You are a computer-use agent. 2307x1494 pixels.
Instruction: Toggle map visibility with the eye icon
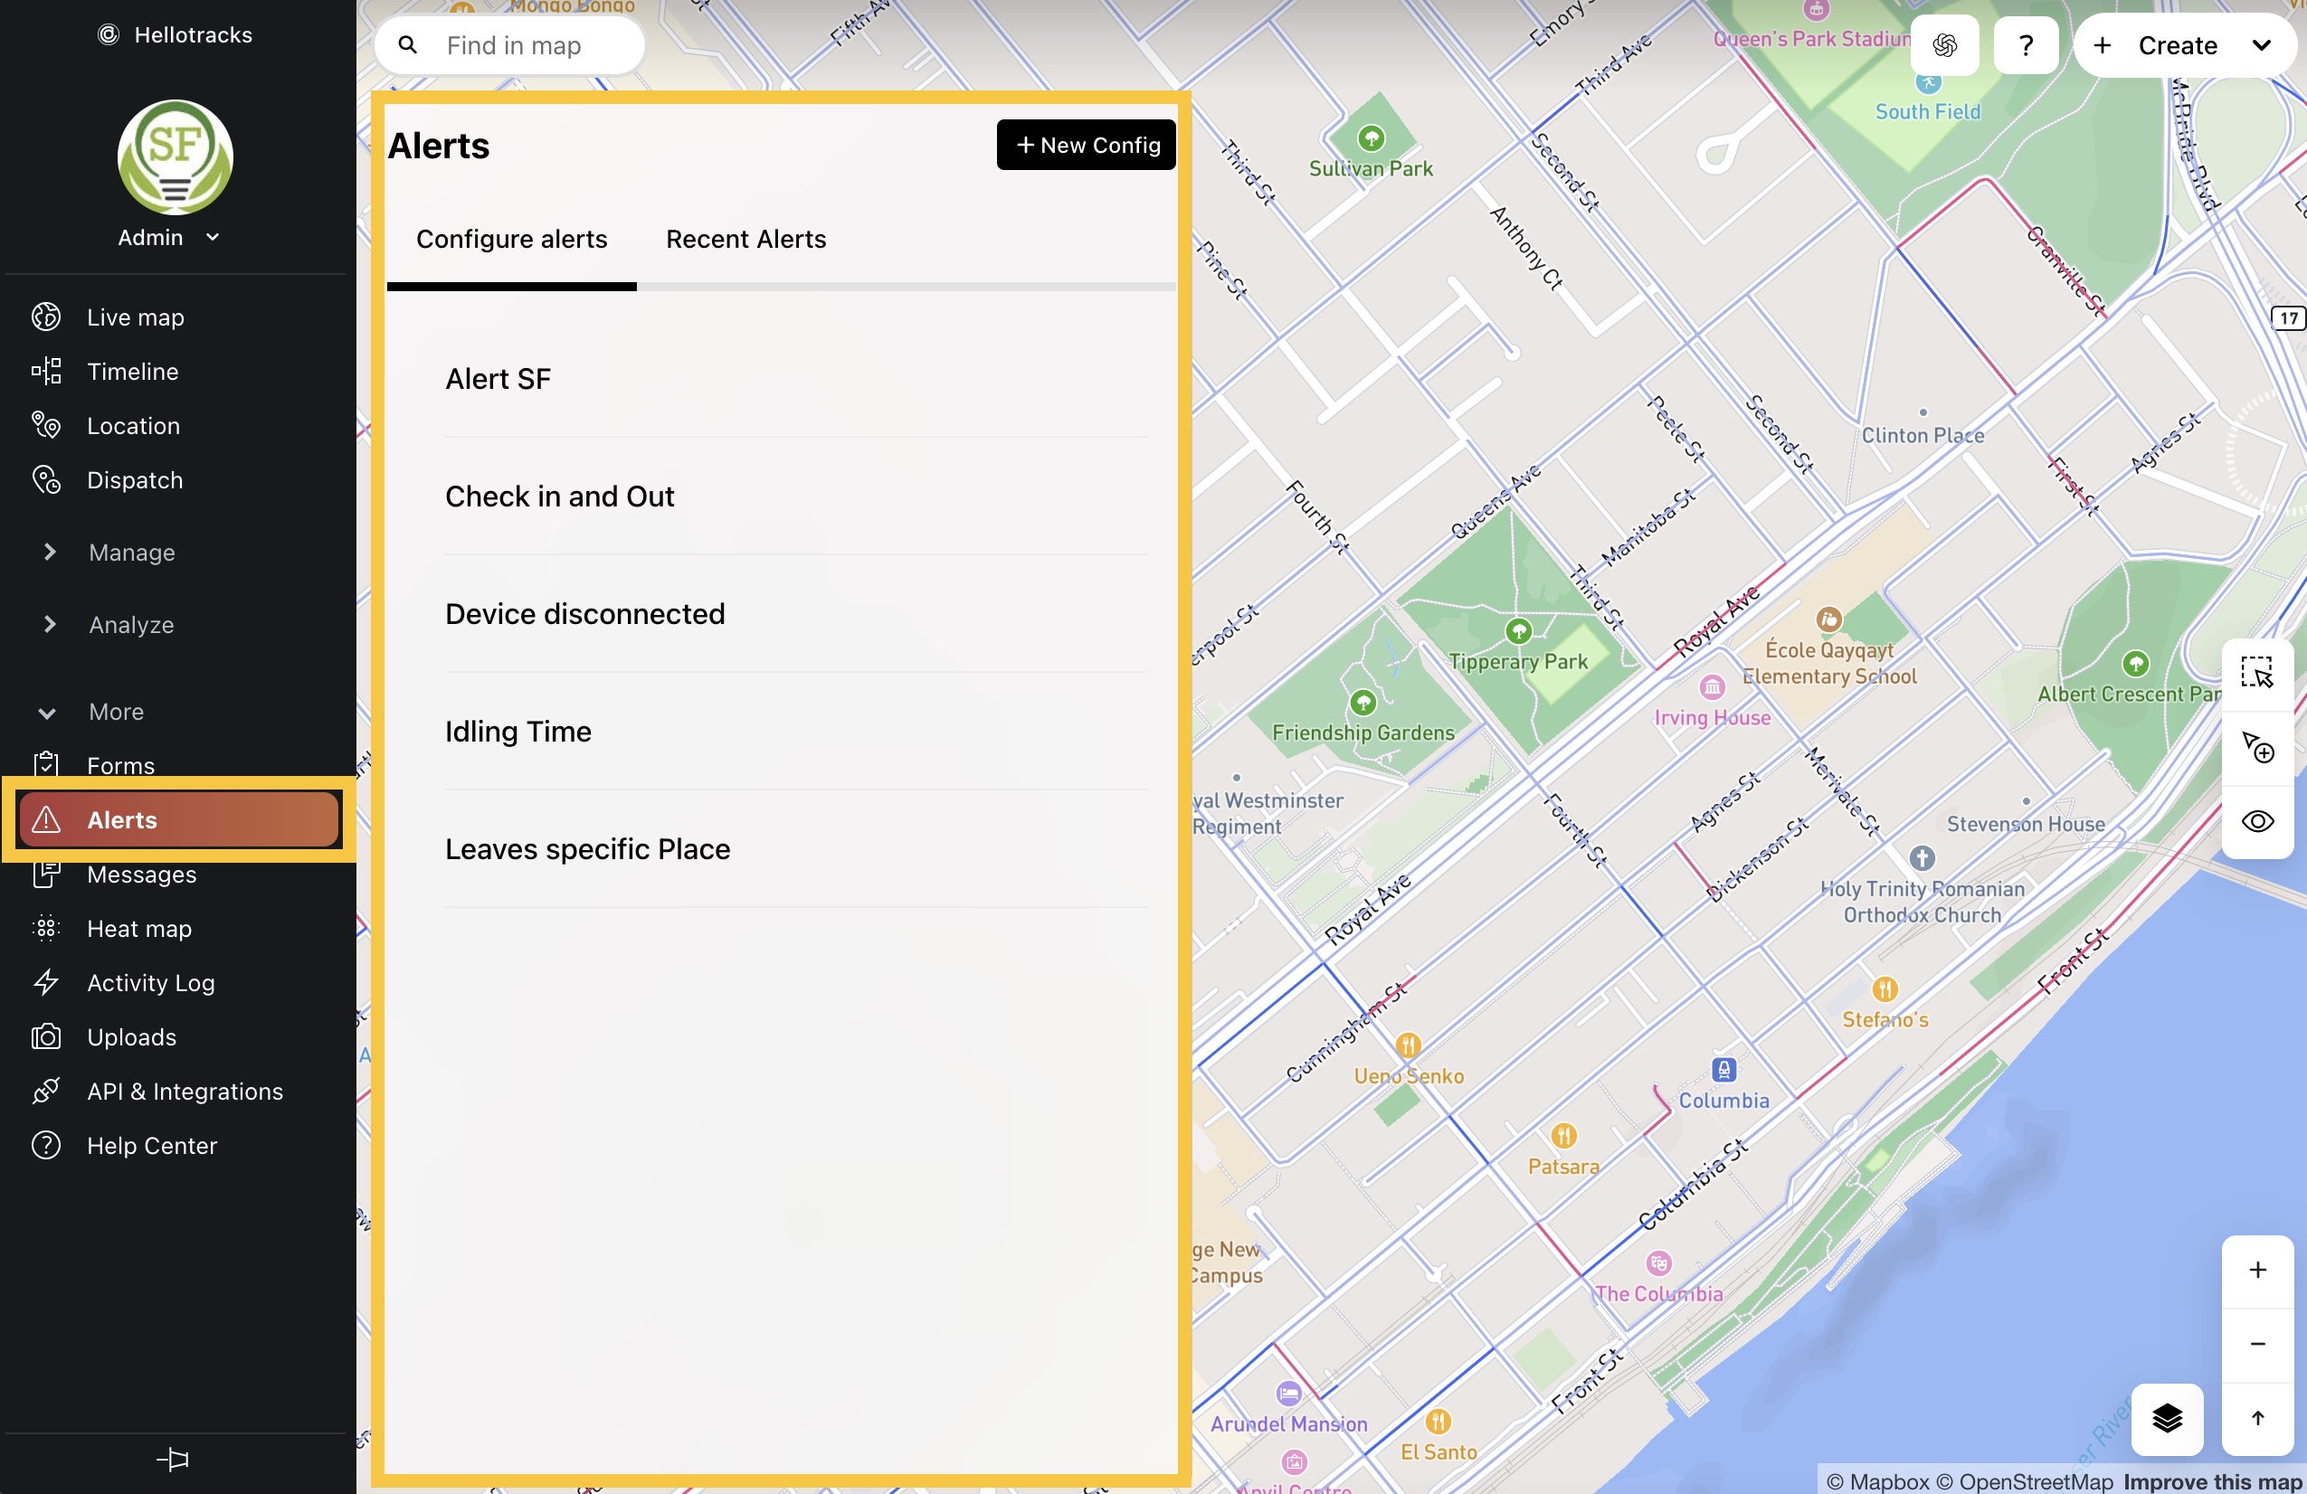point(2257,821)
